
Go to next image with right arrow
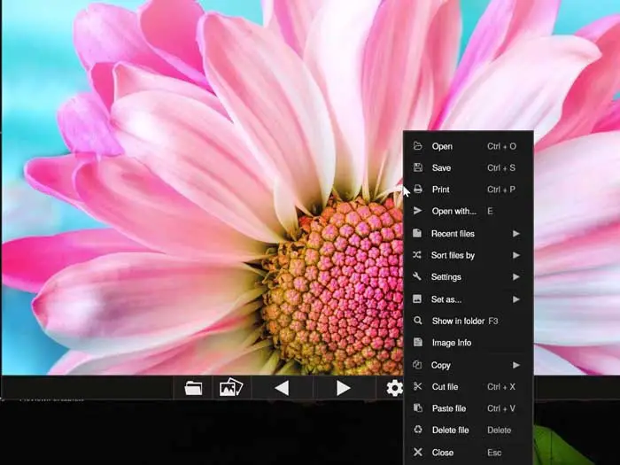click(344, 388)
